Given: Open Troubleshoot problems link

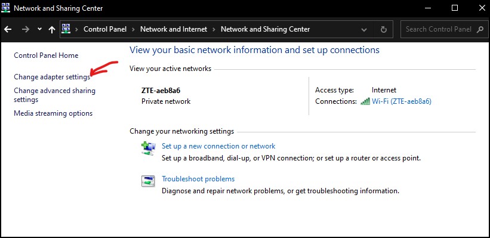Looking at the screenshot, I should coord(198,179).
